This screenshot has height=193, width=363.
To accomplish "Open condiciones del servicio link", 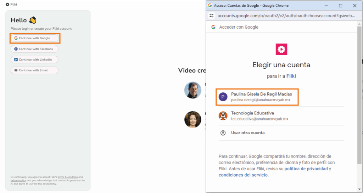I will (x=243, y=175).
